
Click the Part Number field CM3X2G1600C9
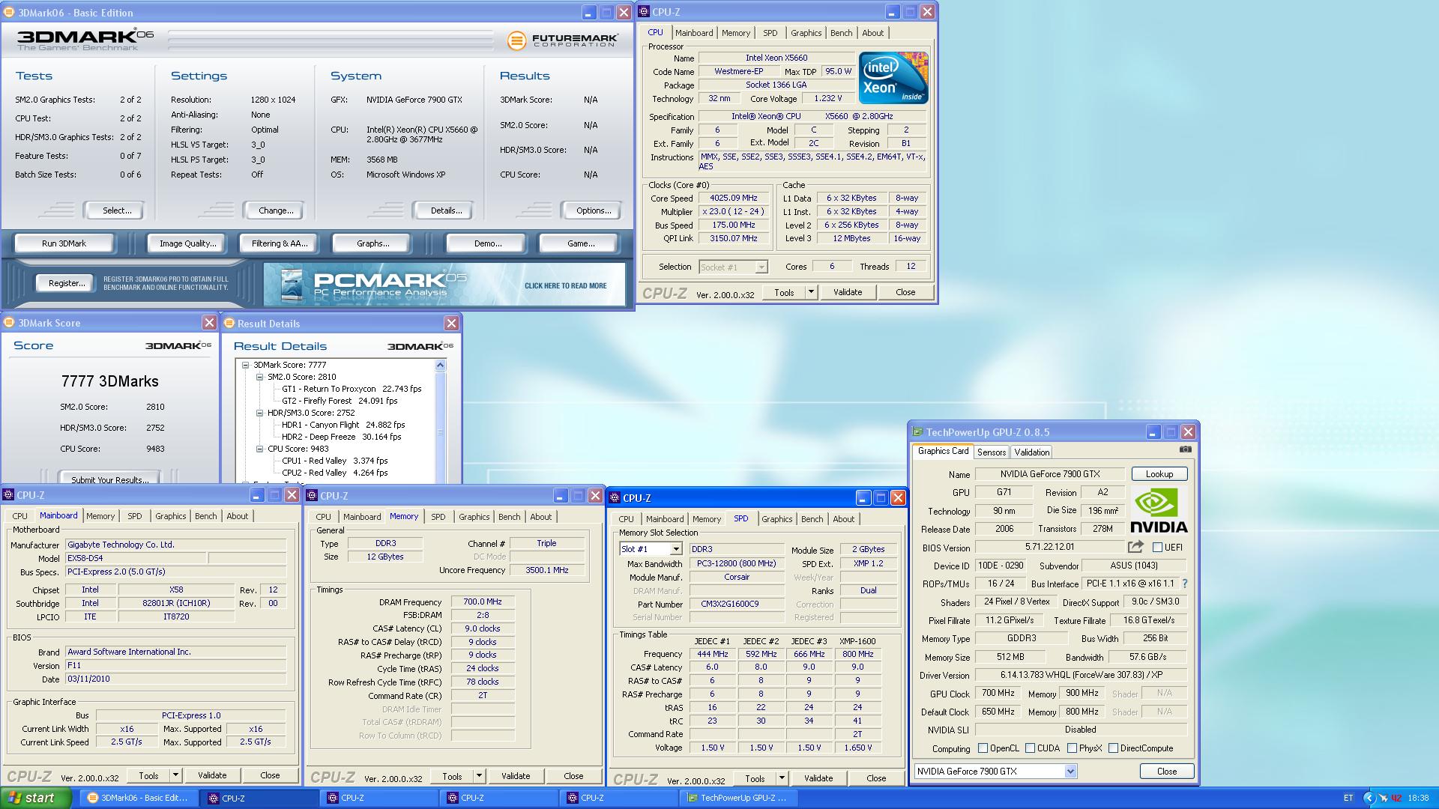[737, 605]
